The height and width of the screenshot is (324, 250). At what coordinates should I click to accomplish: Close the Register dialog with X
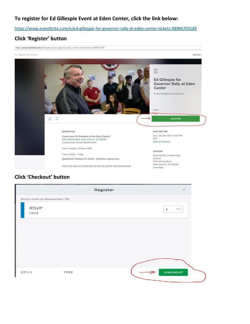pyautogui.click(x=184, y=190)
